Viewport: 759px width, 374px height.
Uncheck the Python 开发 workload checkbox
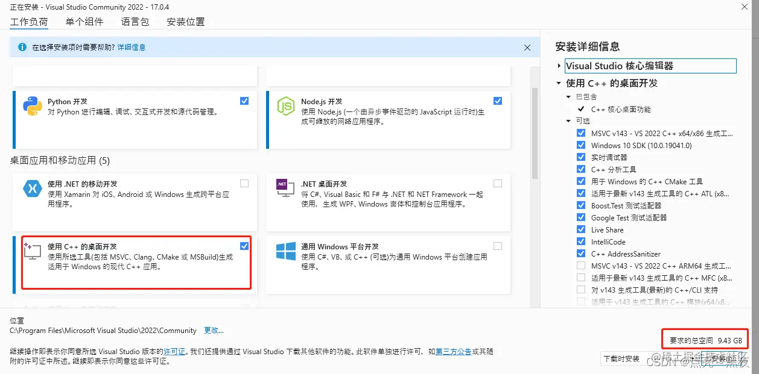244,101
